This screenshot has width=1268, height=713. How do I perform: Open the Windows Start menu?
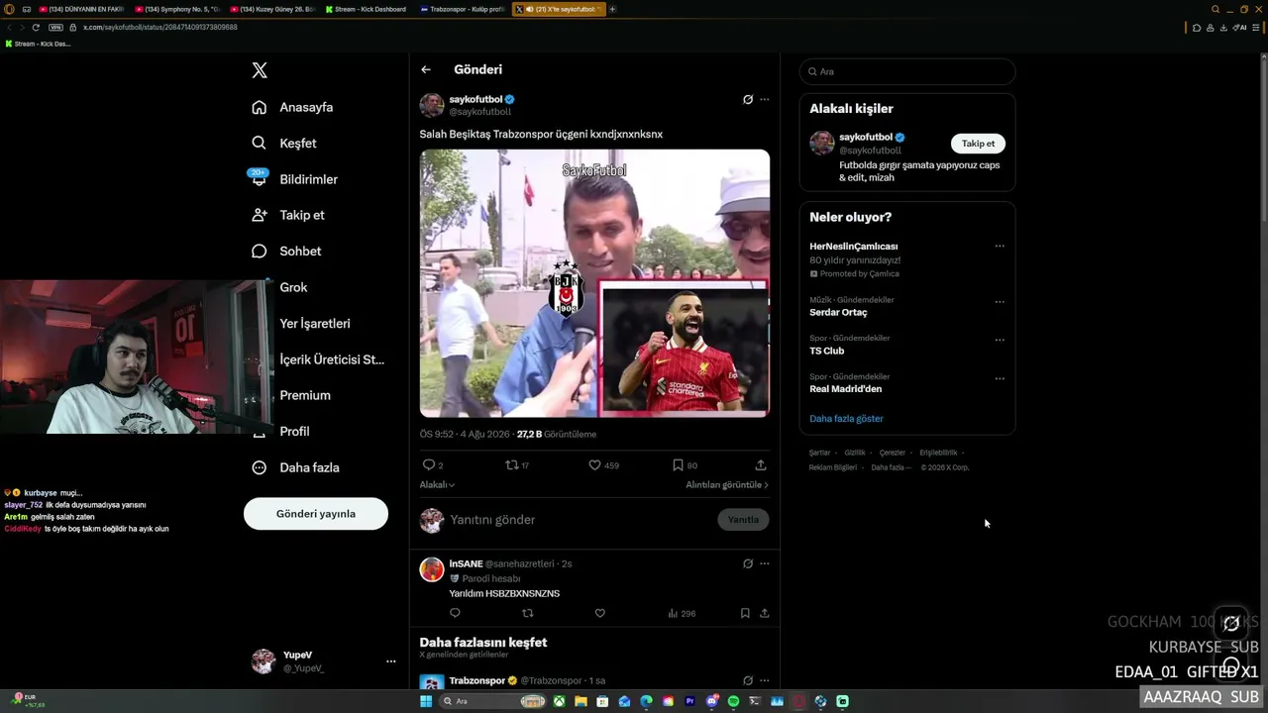coord(426,701)
